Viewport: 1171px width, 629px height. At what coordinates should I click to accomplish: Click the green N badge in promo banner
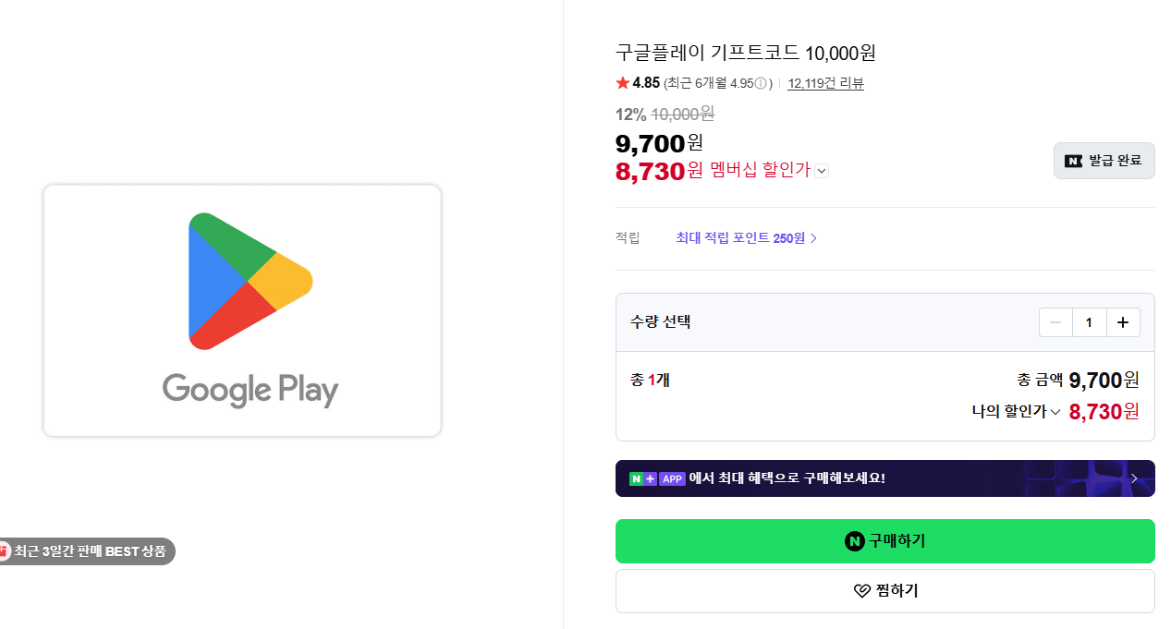coord(636,478)
